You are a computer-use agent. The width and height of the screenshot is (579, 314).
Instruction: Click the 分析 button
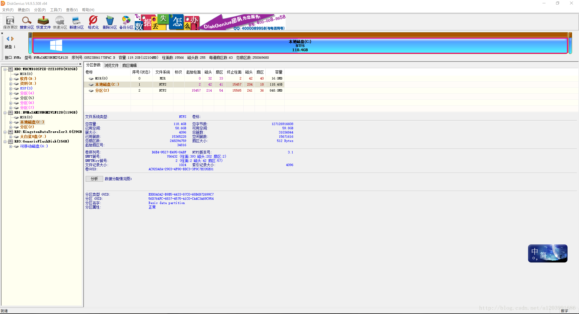click(94, 179)
